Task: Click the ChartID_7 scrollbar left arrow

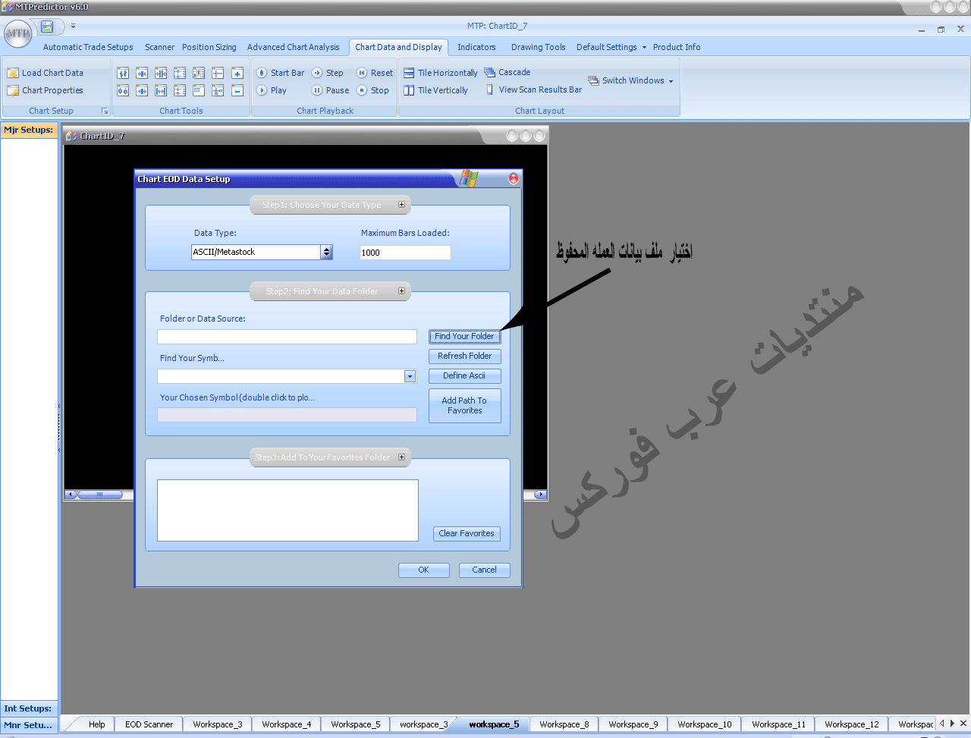Action: (71, 495)
